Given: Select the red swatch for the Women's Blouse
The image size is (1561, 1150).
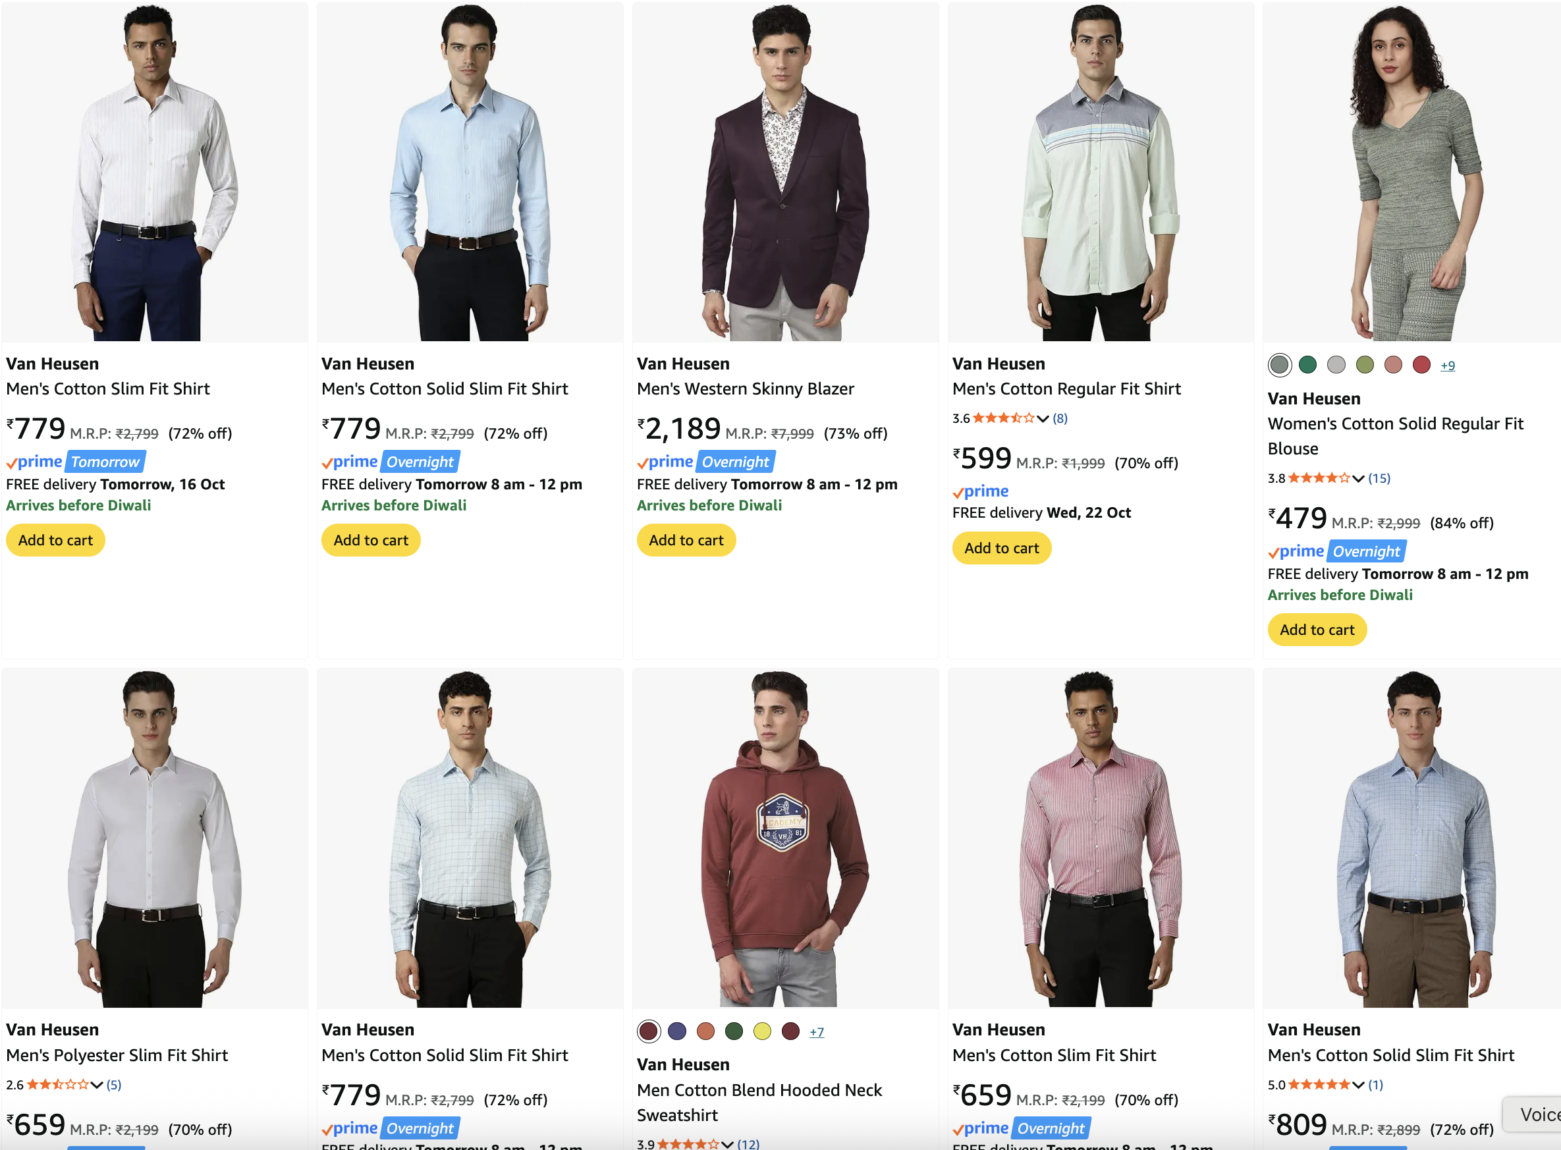Looking at the screenshot, I should [1421, 365].
